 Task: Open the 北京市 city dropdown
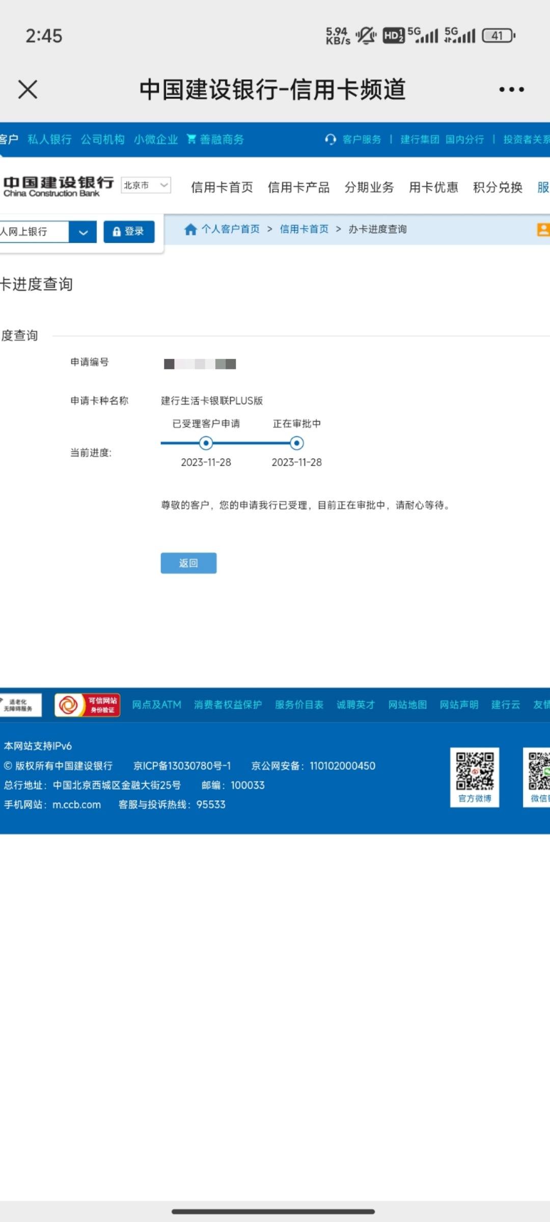pos(146,185)
